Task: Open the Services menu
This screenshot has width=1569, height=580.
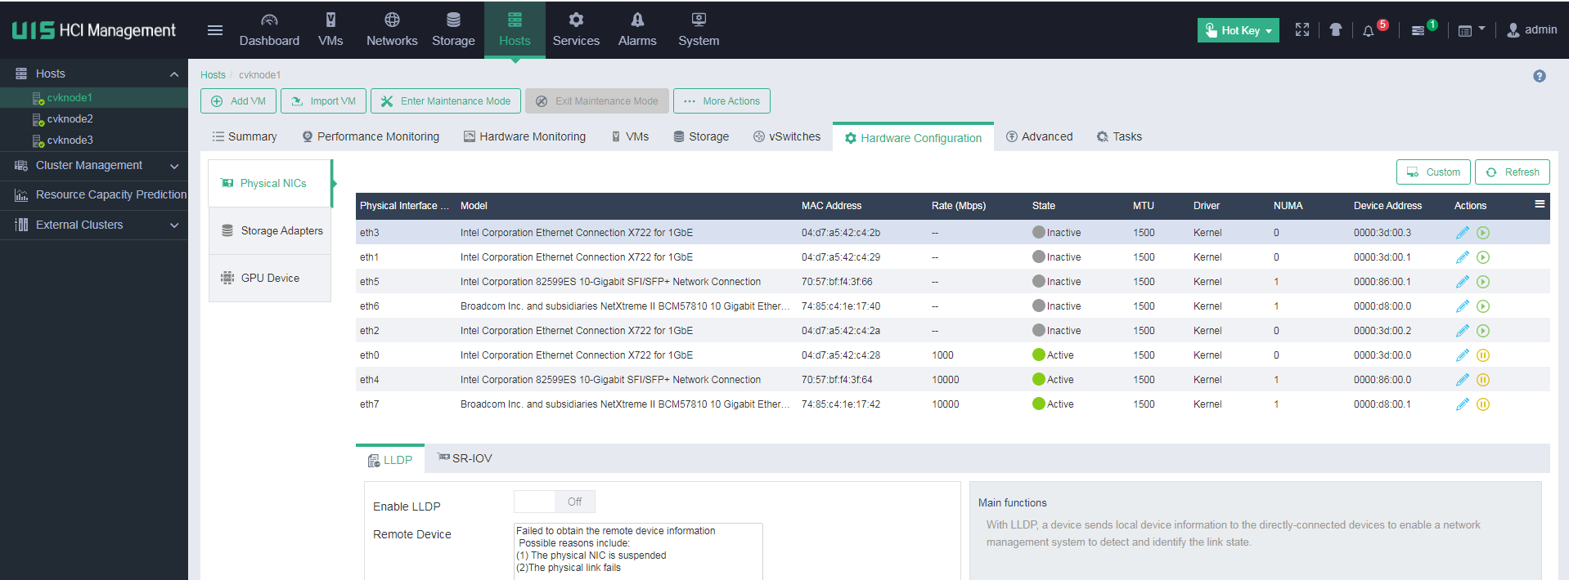Action: click(576, 30)
